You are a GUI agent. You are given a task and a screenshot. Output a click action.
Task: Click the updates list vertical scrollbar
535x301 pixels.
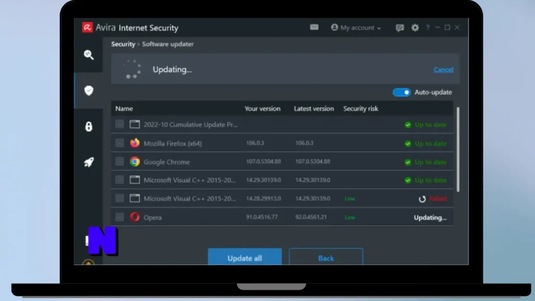pos(458,149)
